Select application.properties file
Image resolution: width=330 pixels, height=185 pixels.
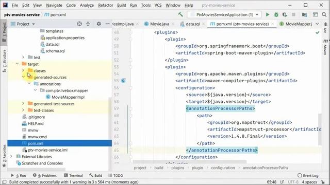click(65, 38)
